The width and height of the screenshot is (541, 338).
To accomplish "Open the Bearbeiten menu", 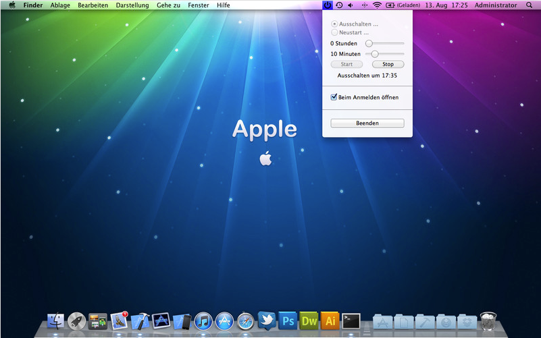I will click(93, 5).
